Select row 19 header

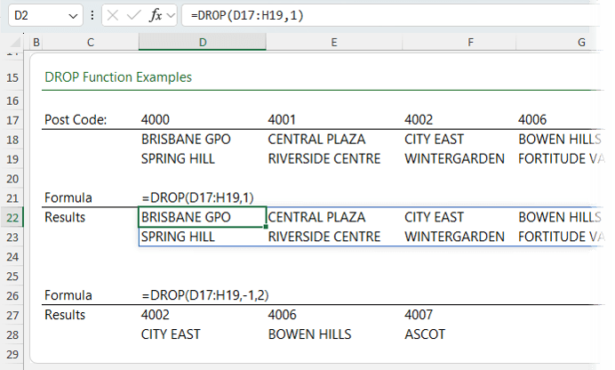coord(12,159)
